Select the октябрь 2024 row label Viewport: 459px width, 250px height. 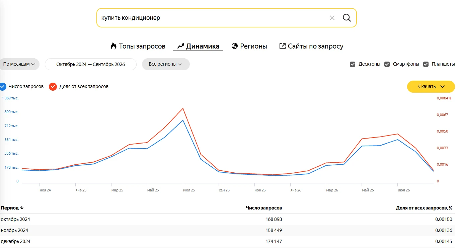click(x=15, y=219)
